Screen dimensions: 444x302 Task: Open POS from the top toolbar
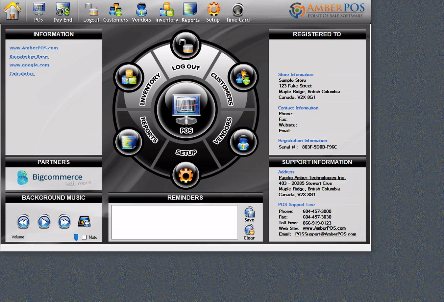pyautogui.click(x=38, y=13)
